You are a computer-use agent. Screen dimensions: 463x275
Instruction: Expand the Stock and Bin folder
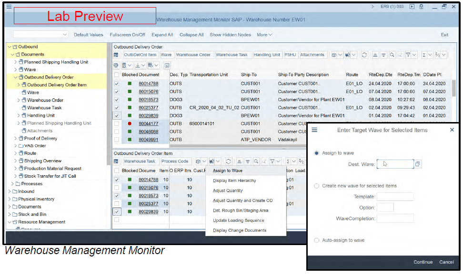click(10, 215)
